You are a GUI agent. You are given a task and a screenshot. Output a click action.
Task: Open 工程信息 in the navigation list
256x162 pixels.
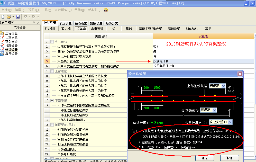click(x=11, y=33)
